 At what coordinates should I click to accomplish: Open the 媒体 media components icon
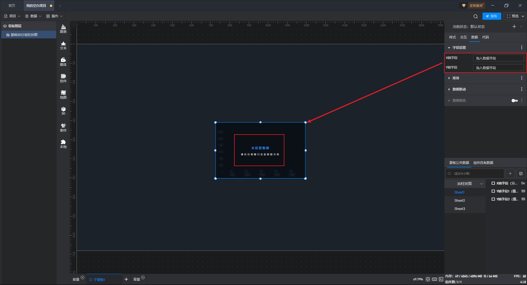[x=63, y=62]
